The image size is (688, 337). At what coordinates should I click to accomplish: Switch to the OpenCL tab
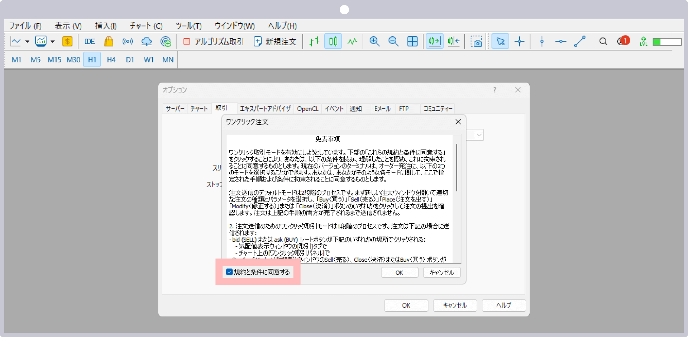[308, 109]
